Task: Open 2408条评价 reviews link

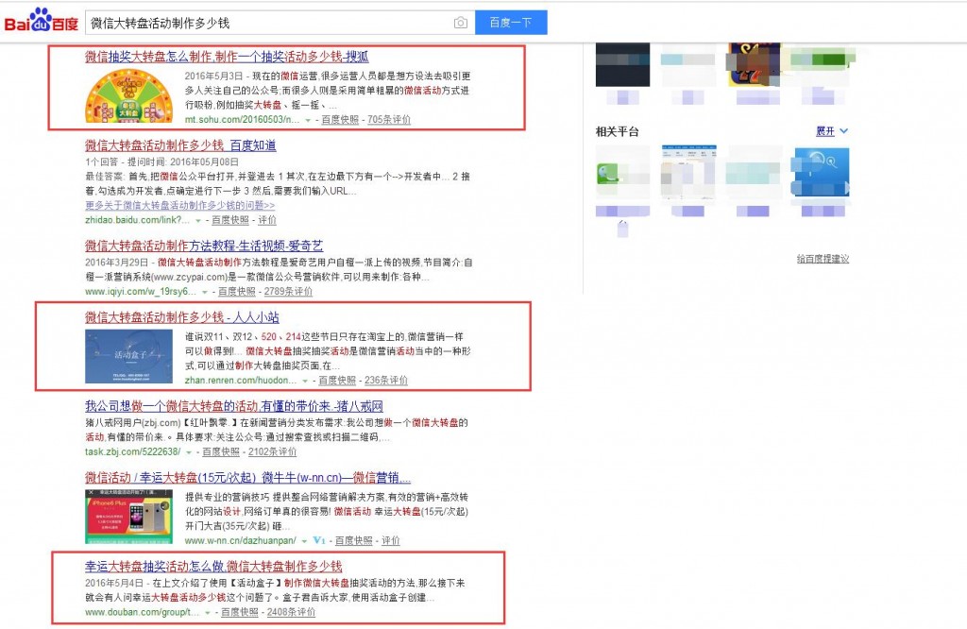Action: [x=291, y=612]
